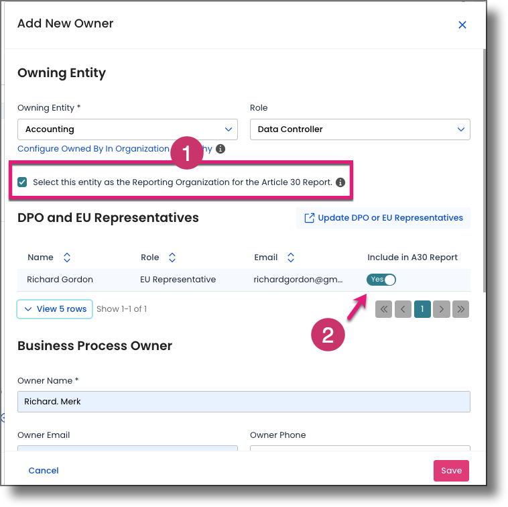The width and height of the screenshot is (508, 507).
Task: Close the Add New Owner dialog
Action: [x=462, y=25]
